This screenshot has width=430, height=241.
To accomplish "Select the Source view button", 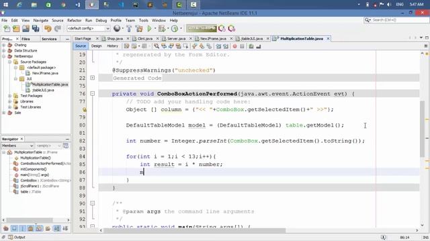I will [x=81, y=46].
